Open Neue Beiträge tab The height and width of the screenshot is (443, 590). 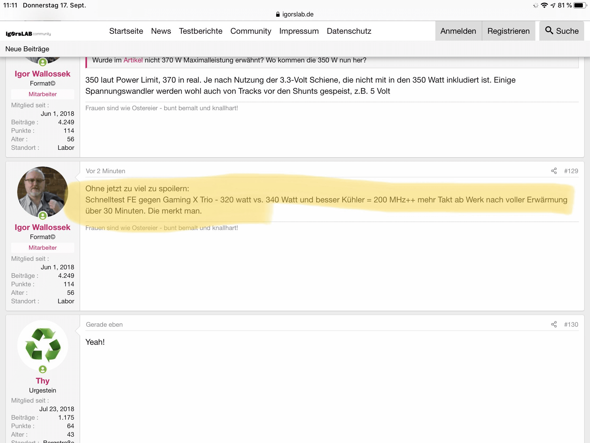[27, 49]
